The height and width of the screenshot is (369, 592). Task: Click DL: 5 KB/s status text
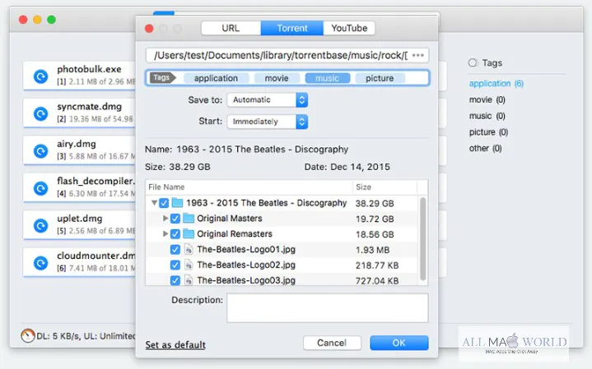(x=58, y=336)
